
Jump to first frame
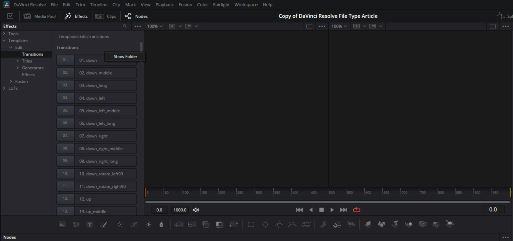[299, 210]
